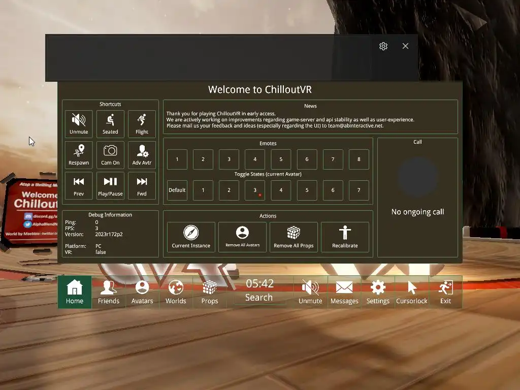The height and width of the screenshot is (390, 520).
Task: Select the Default toggle state
Action: coord(177,190)
